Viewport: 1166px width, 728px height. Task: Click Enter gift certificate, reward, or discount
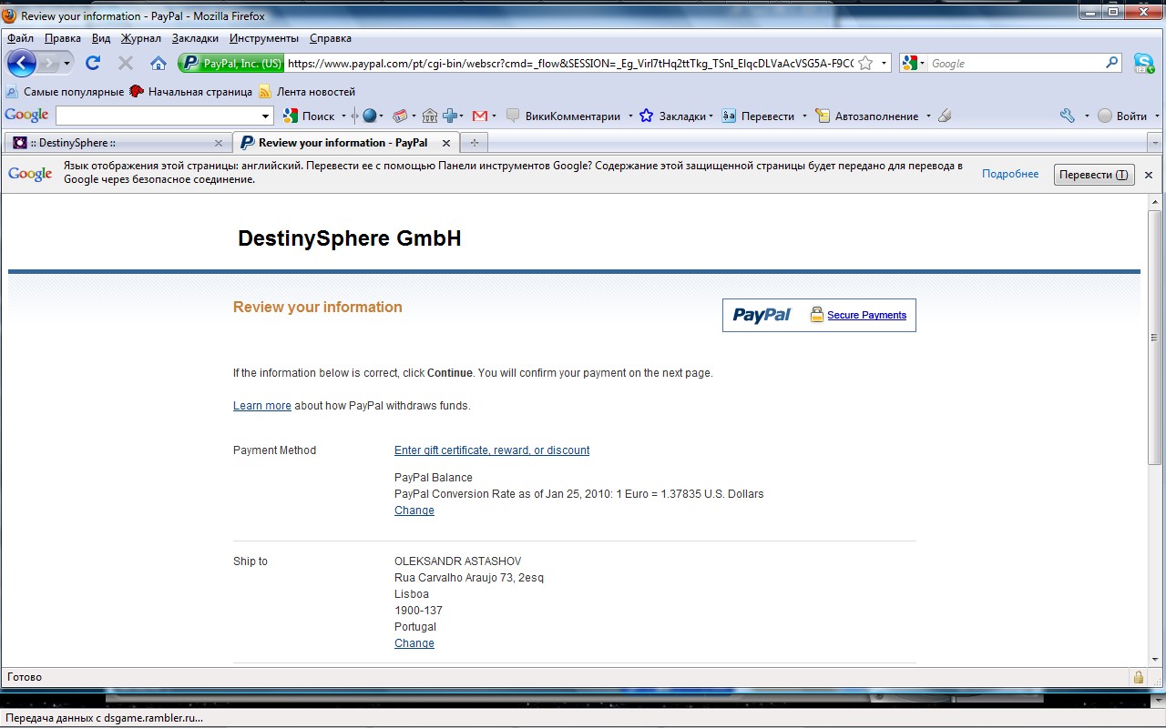point(491,450)
